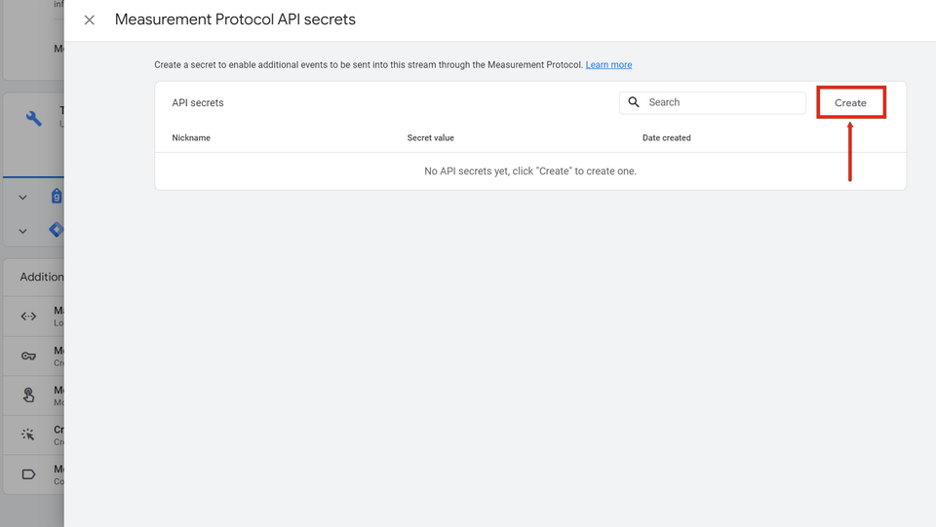This screenshot has height=527, width=936.
Task: Click the Secret value column header
Action: click(430, 138)
